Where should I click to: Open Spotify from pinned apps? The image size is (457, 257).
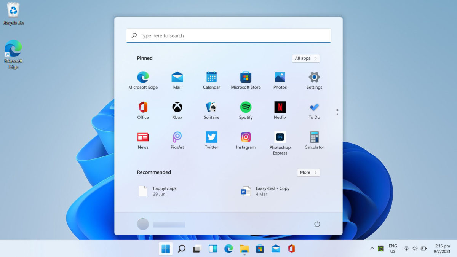click(x=246, y=110)
